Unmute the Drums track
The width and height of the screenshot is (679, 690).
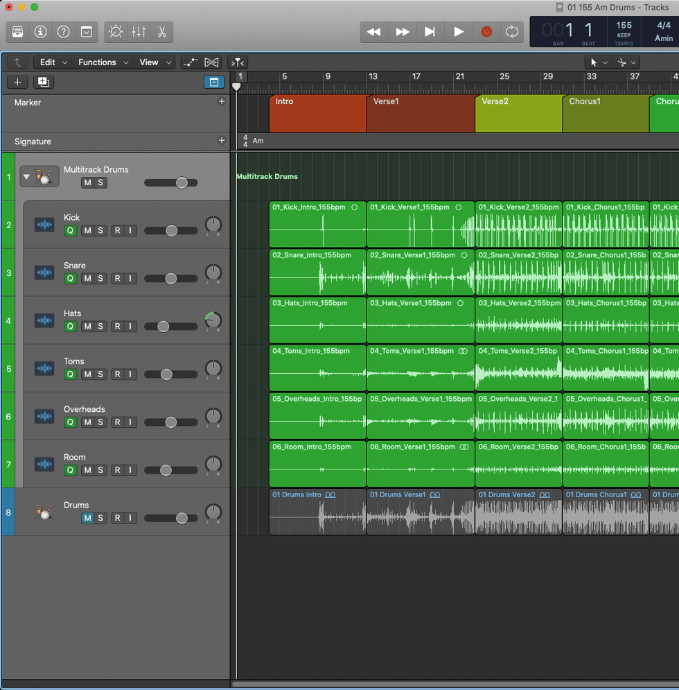click(87, 518)
